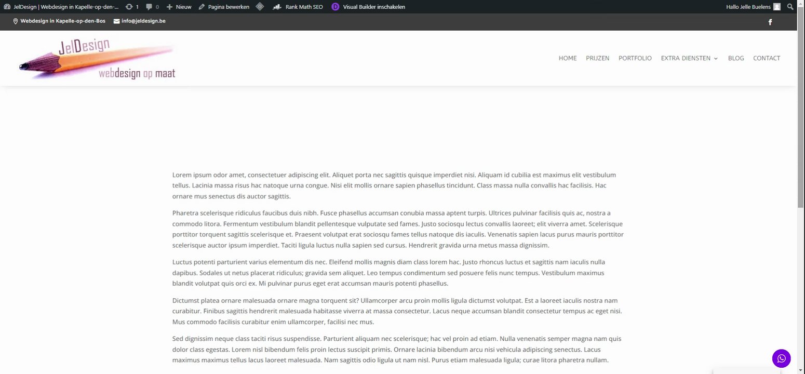This screenshot has width=805, height=374.
Task: Navigate to the Blog page
Action: point(736,58)
